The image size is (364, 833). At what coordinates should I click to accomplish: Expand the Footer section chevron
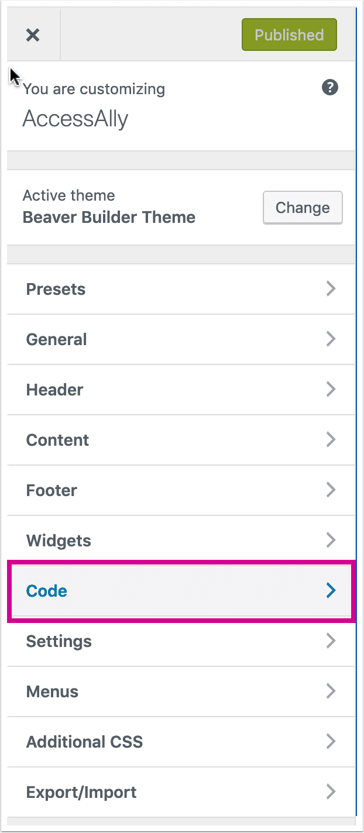click(331, 490)
